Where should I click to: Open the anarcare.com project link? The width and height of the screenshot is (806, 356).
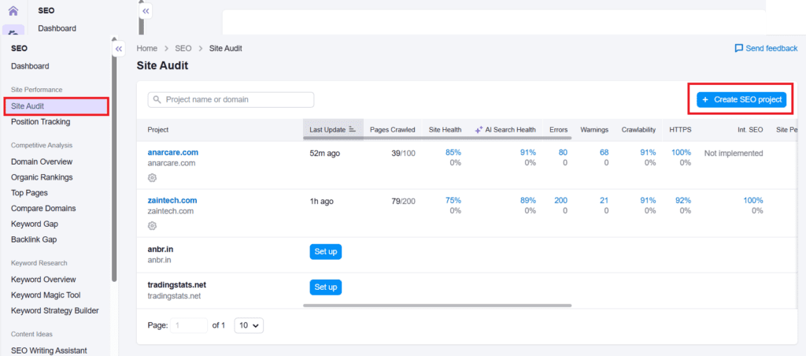click(172, 152)
